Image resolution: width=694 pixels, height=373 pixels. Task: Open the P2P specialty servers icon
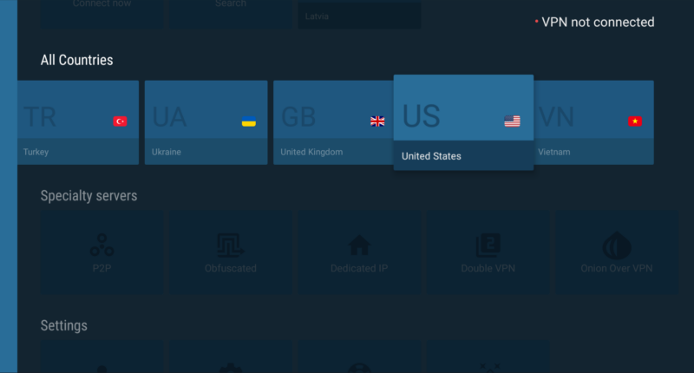102,245
